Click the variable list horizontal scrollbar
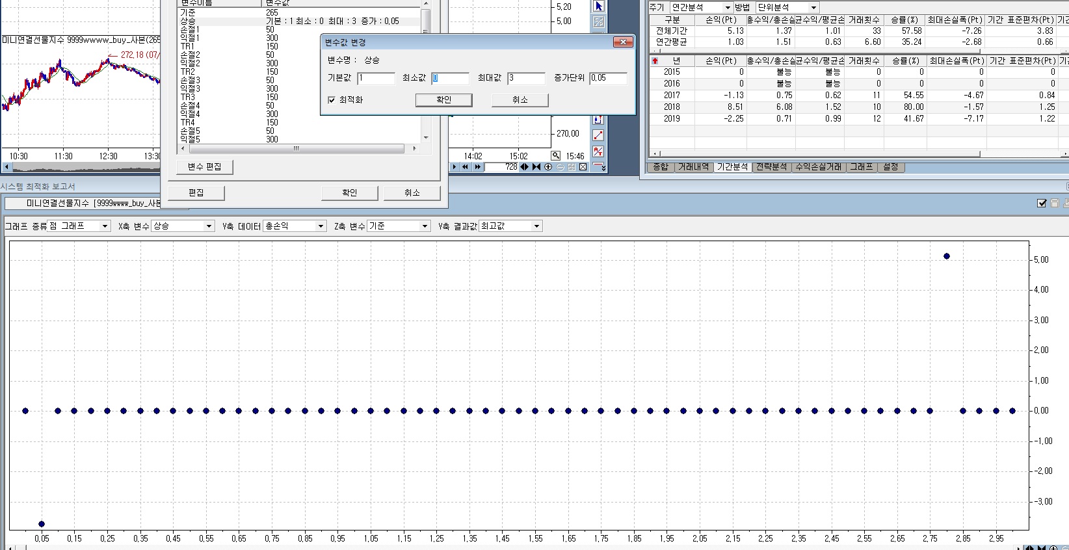 (297, 149)
